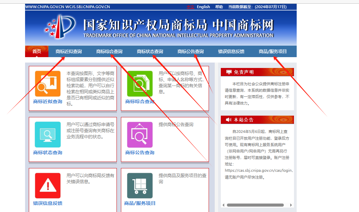Open 商标状态查询 in the navigation bar
Viewport: 359px width, 212px height.
coord(150,51)
